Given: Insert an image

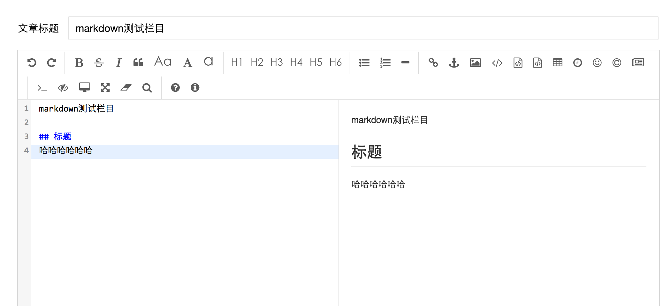Looking at the screenshot, I should click(475, 62).
